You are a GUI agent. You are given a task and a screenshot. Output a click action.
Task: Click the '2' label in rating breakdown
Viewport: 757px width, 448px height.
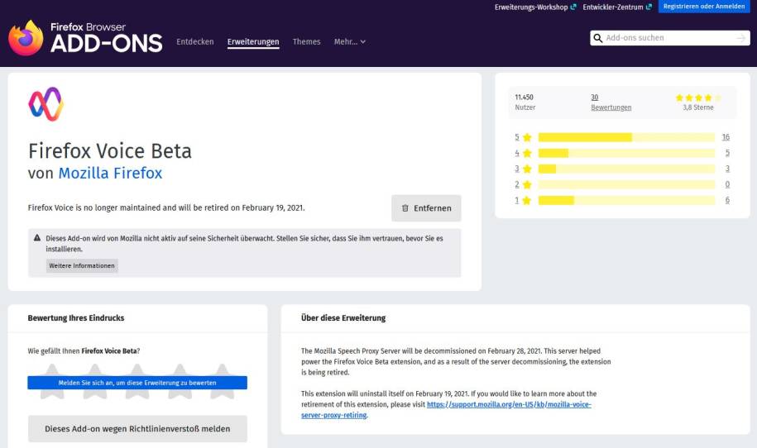(516, 184)
